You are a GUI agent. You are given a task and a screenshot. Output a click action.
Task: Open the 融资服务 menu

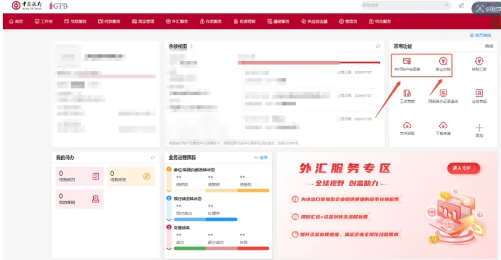click(x=279, y=21)
